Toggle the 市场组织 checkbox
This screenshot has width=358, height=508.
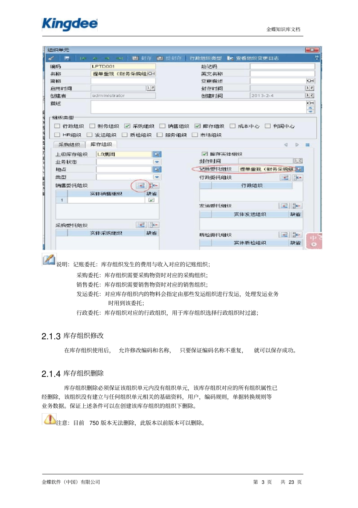click(x=195, y=135)
